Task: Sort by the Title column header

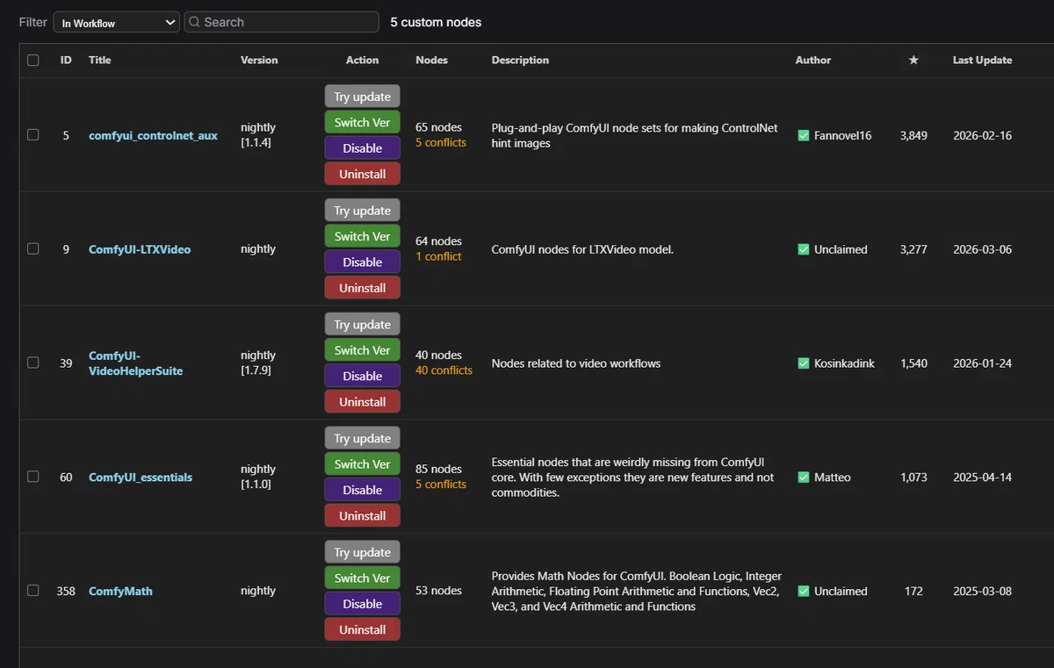Action: click(100, 60)
